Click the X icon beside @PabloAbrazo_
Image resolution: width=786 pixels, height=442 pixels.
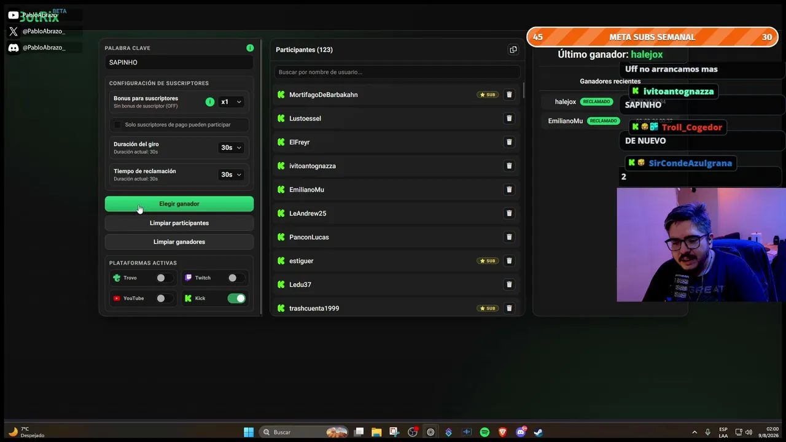tap(14, 31)
